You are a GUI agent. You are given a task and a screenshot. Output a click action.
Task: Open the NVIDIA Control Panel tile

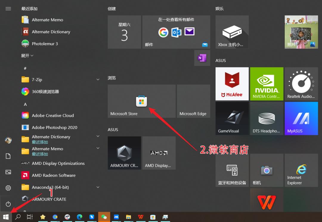[267, 84]
